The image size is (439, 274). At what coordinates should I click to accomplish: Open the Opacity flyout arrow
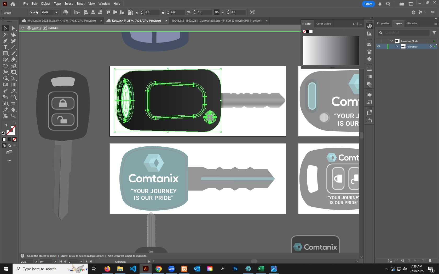(x=56, y=12)
